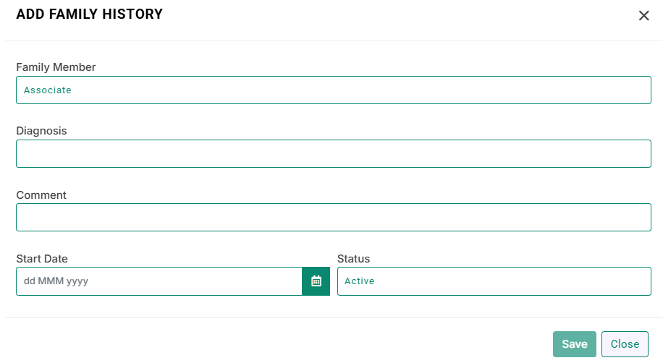Viewport: 663px width, 363px height.
Task: Save the family history entry
Action: (574, 344)
